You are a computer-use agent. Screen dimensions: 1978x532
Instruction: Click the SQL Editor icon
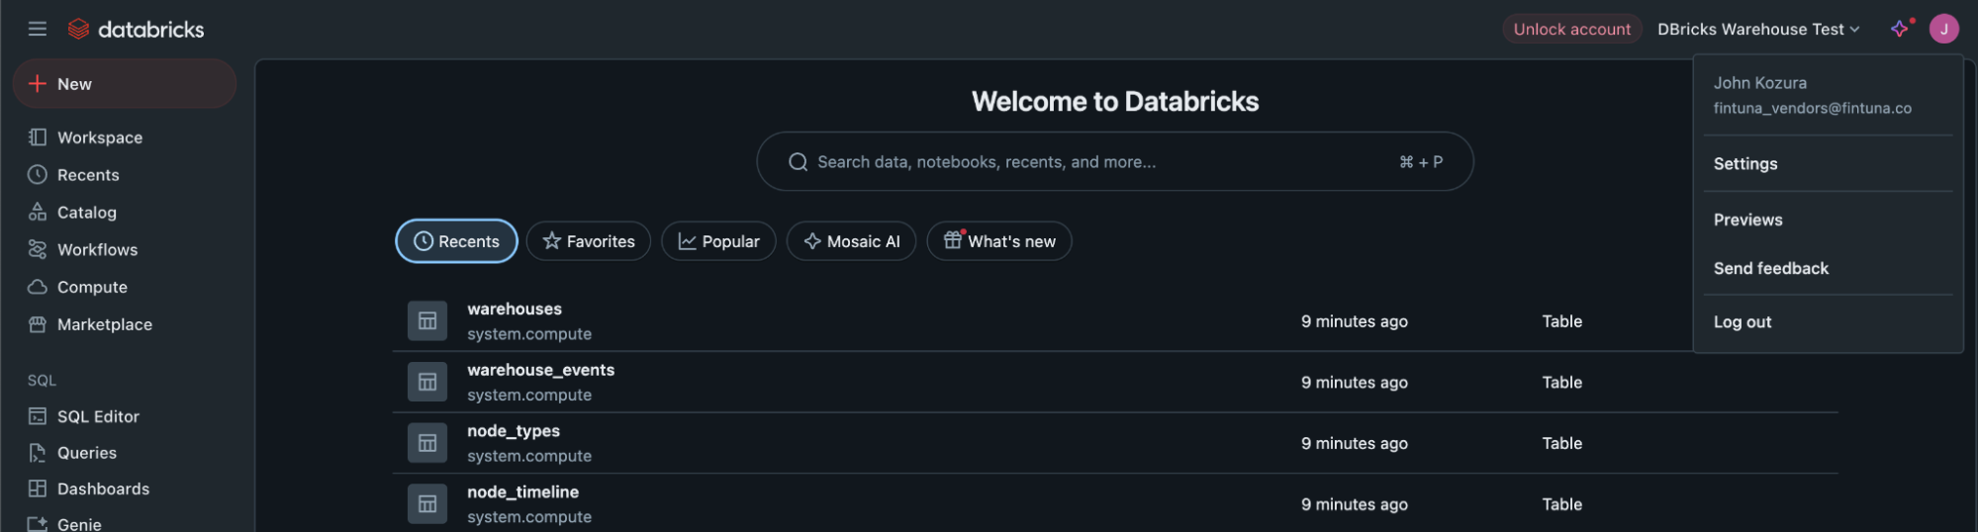click(x=38, y=416)
